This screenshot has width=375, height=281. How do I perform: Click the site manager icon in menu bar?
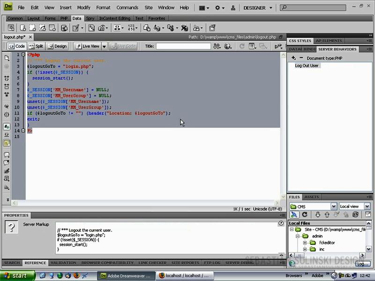(x=233, y=8)
